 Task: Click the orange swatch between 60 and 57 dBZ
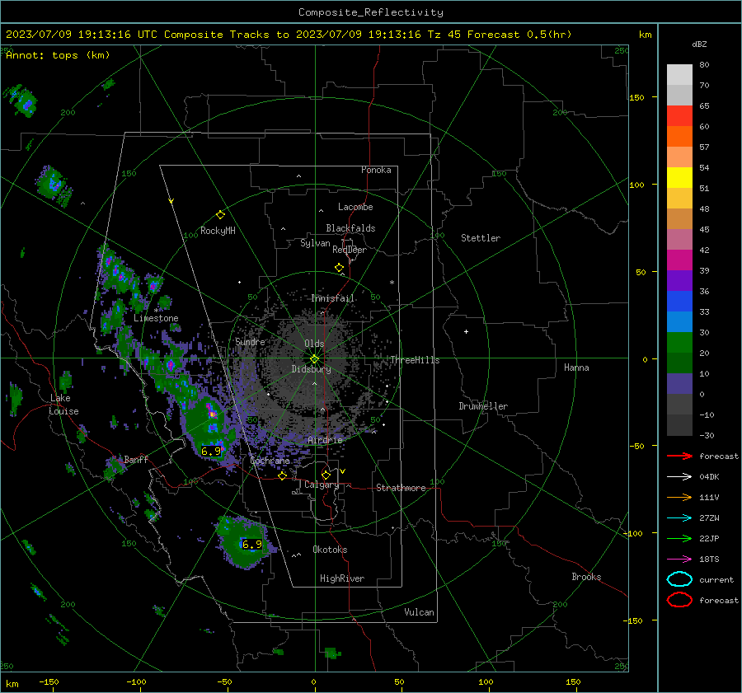pos(679,137)
